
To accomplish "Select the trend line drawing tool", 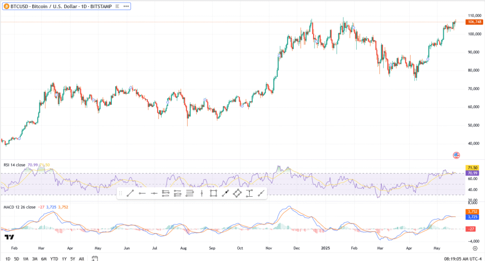I will pos(130,193).
